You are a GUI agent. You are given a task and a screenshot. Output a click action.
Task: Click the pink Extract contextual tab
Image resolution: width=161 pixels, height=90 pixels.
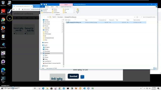[66, 4]
